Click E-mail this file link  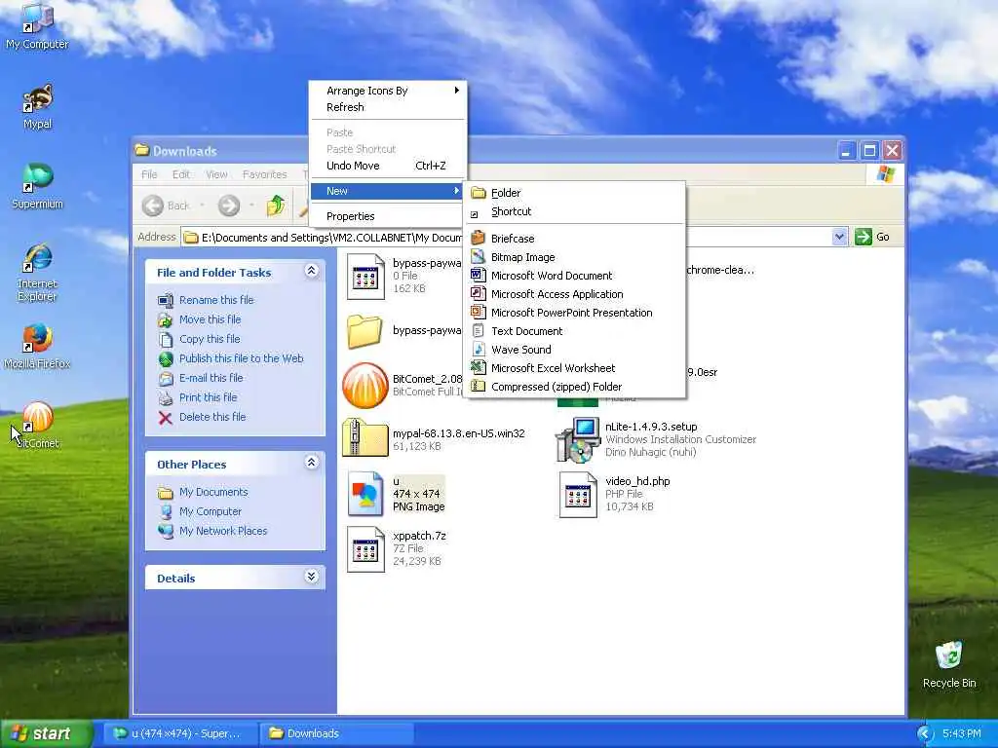pos(211,378)
